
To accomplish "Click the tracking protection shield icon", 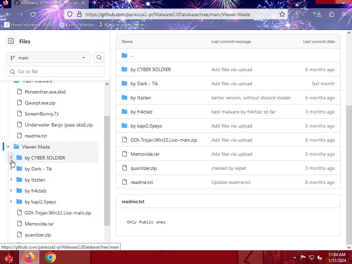I will (x=70, y=14).
